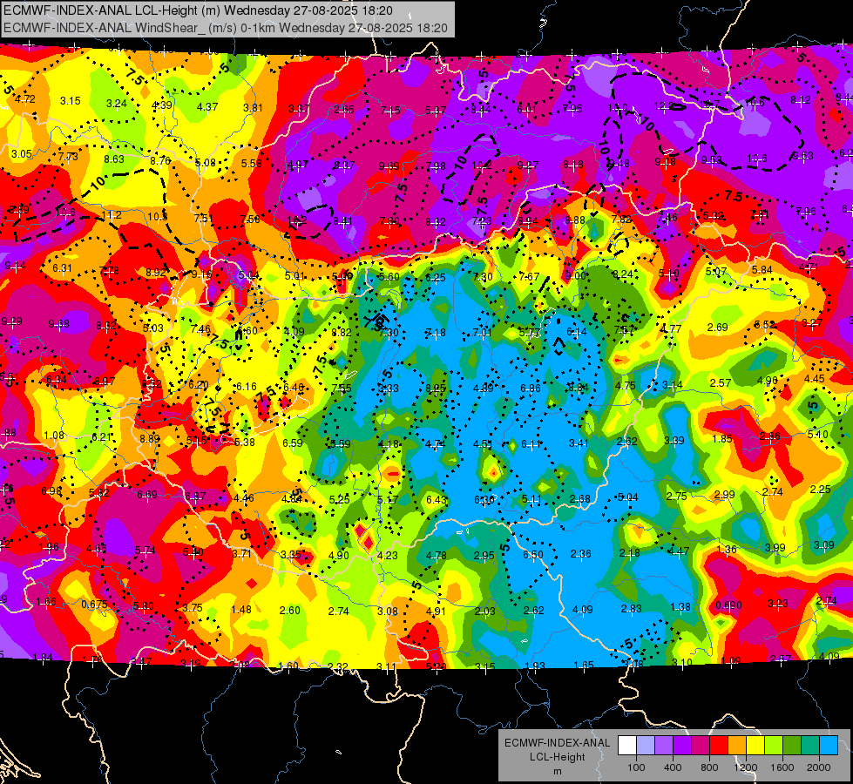Click the map value 4.37

(207, 106)
